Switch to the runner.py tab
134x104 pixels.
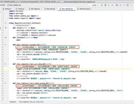(x=21, y=9)
